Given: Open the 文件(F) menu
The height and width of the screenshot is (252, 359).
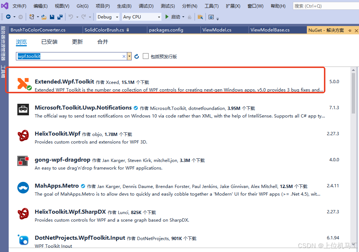Looking at the screenshot, I should click(19, 6).
